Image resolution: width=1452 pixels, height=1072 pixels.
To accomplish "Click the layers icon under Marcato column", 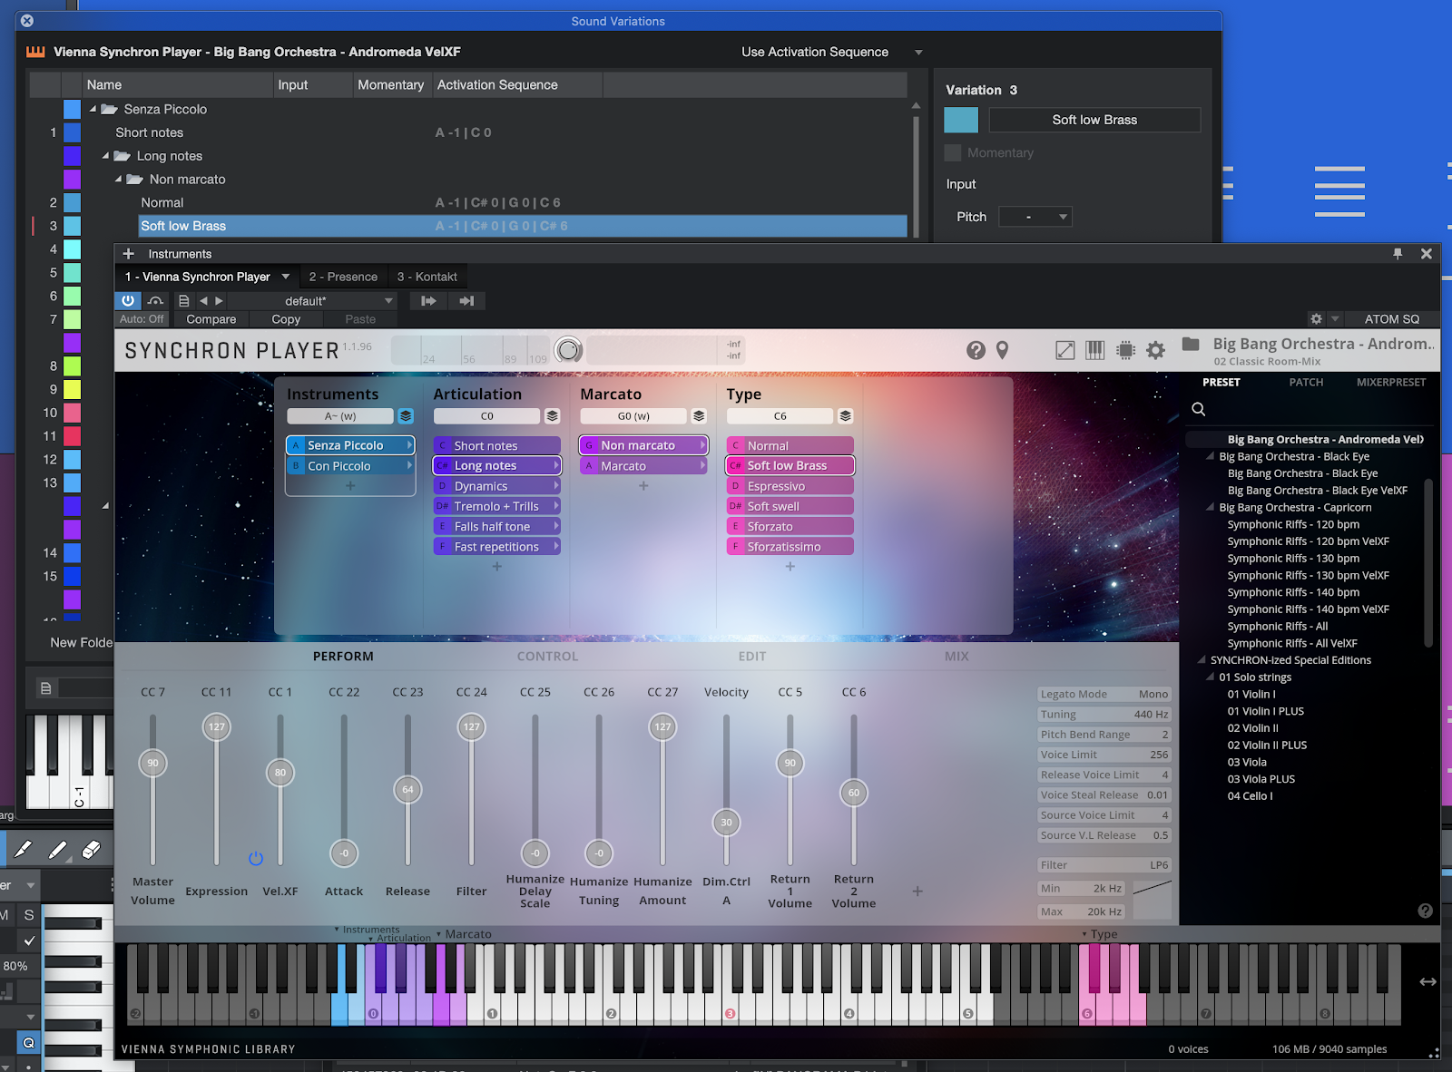I will (x=699, y=416).
